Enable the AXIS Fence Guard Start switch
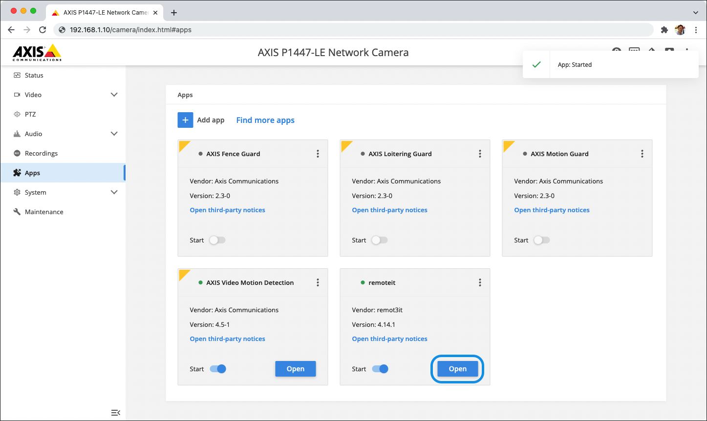This screenshot has width=707, height=421. point(217,240)
